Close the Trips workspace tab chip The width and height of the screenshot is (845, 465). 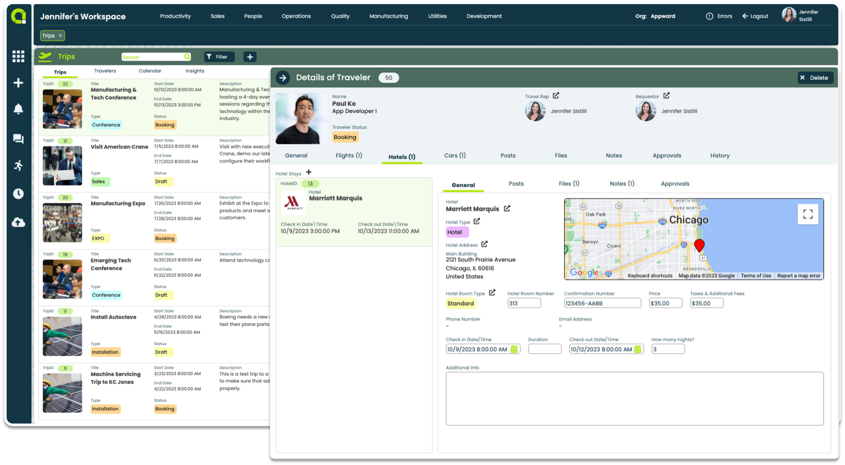click(x=60, y=35)
